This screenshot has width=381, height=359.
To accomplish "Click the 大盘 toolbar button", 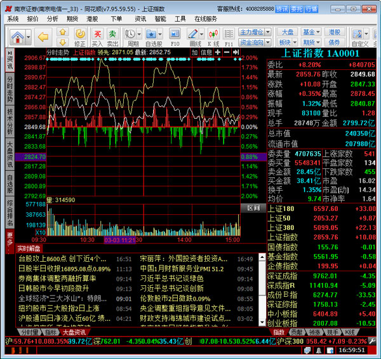I will (288, 32).
